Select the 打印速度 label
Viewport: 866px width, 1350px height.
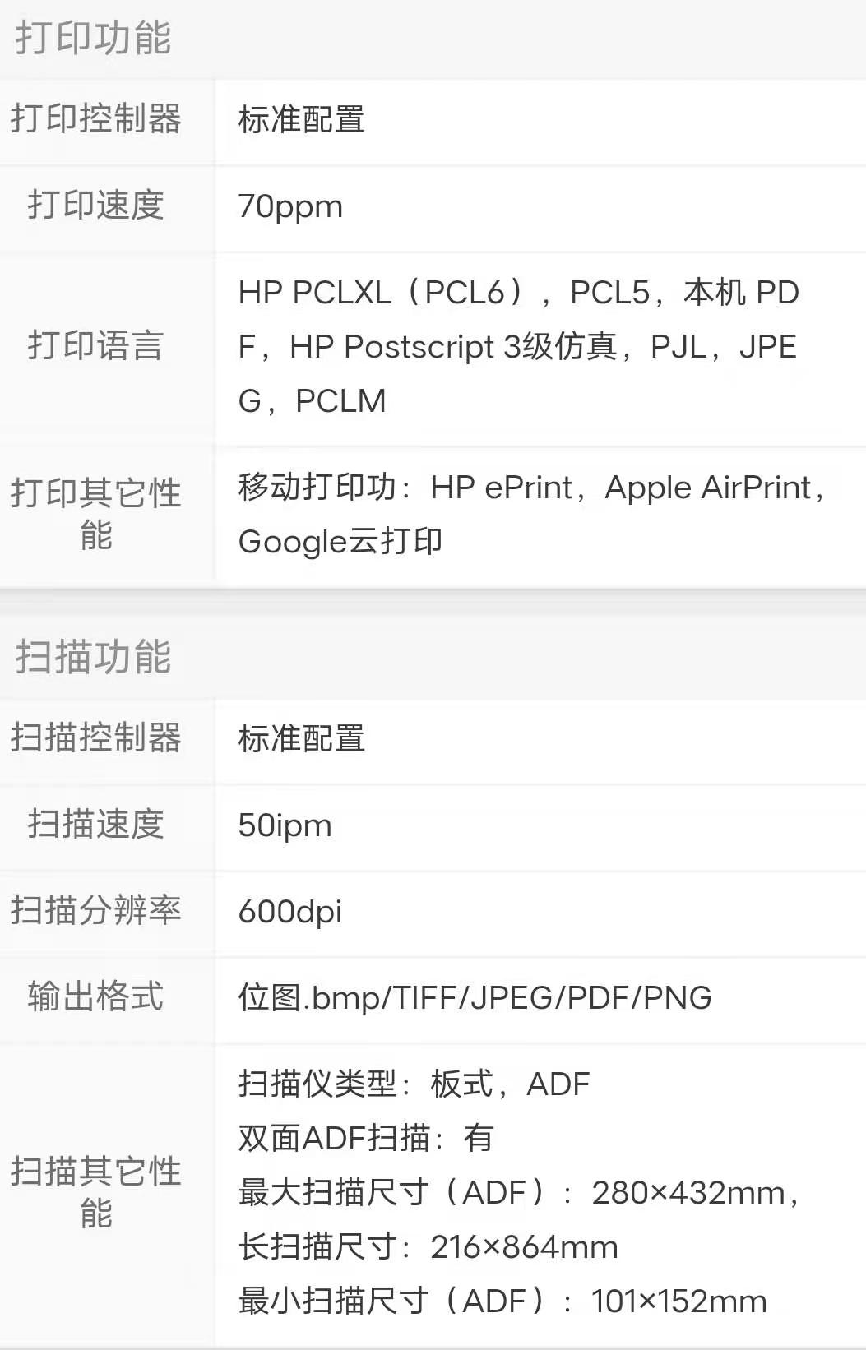pos(96,206)
